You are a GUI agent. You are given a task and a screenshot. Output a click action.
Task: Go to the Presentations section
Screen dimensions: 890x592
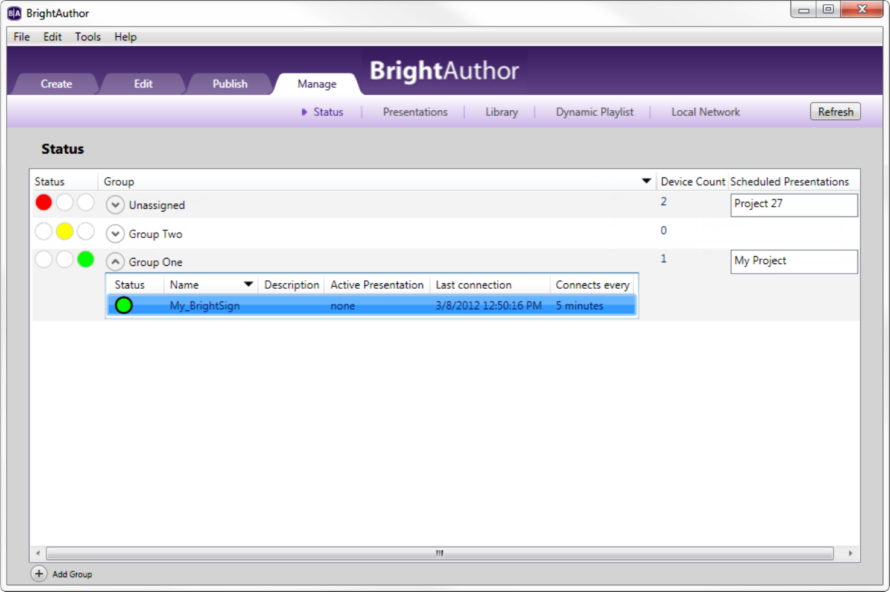click(415, 112)
